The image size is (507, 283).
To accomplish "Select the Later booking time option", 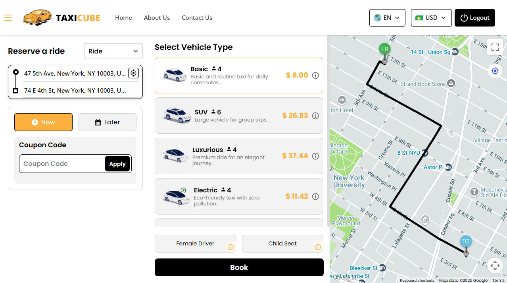I will pyautogui.click(x=108, y=122).
